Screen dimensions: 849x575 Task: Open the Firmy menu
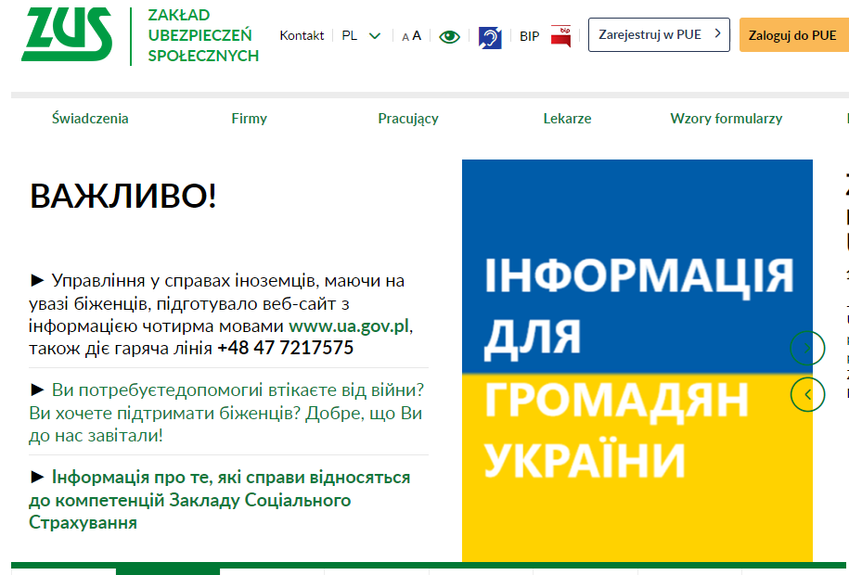[249, 119]
